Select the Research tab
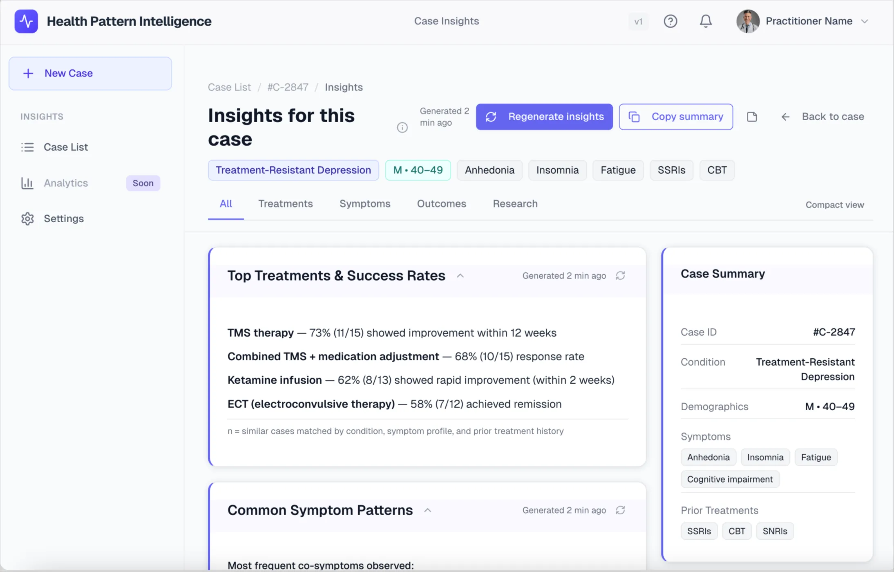The width and height of the screenshot is (894, 572). pos(515,203)
